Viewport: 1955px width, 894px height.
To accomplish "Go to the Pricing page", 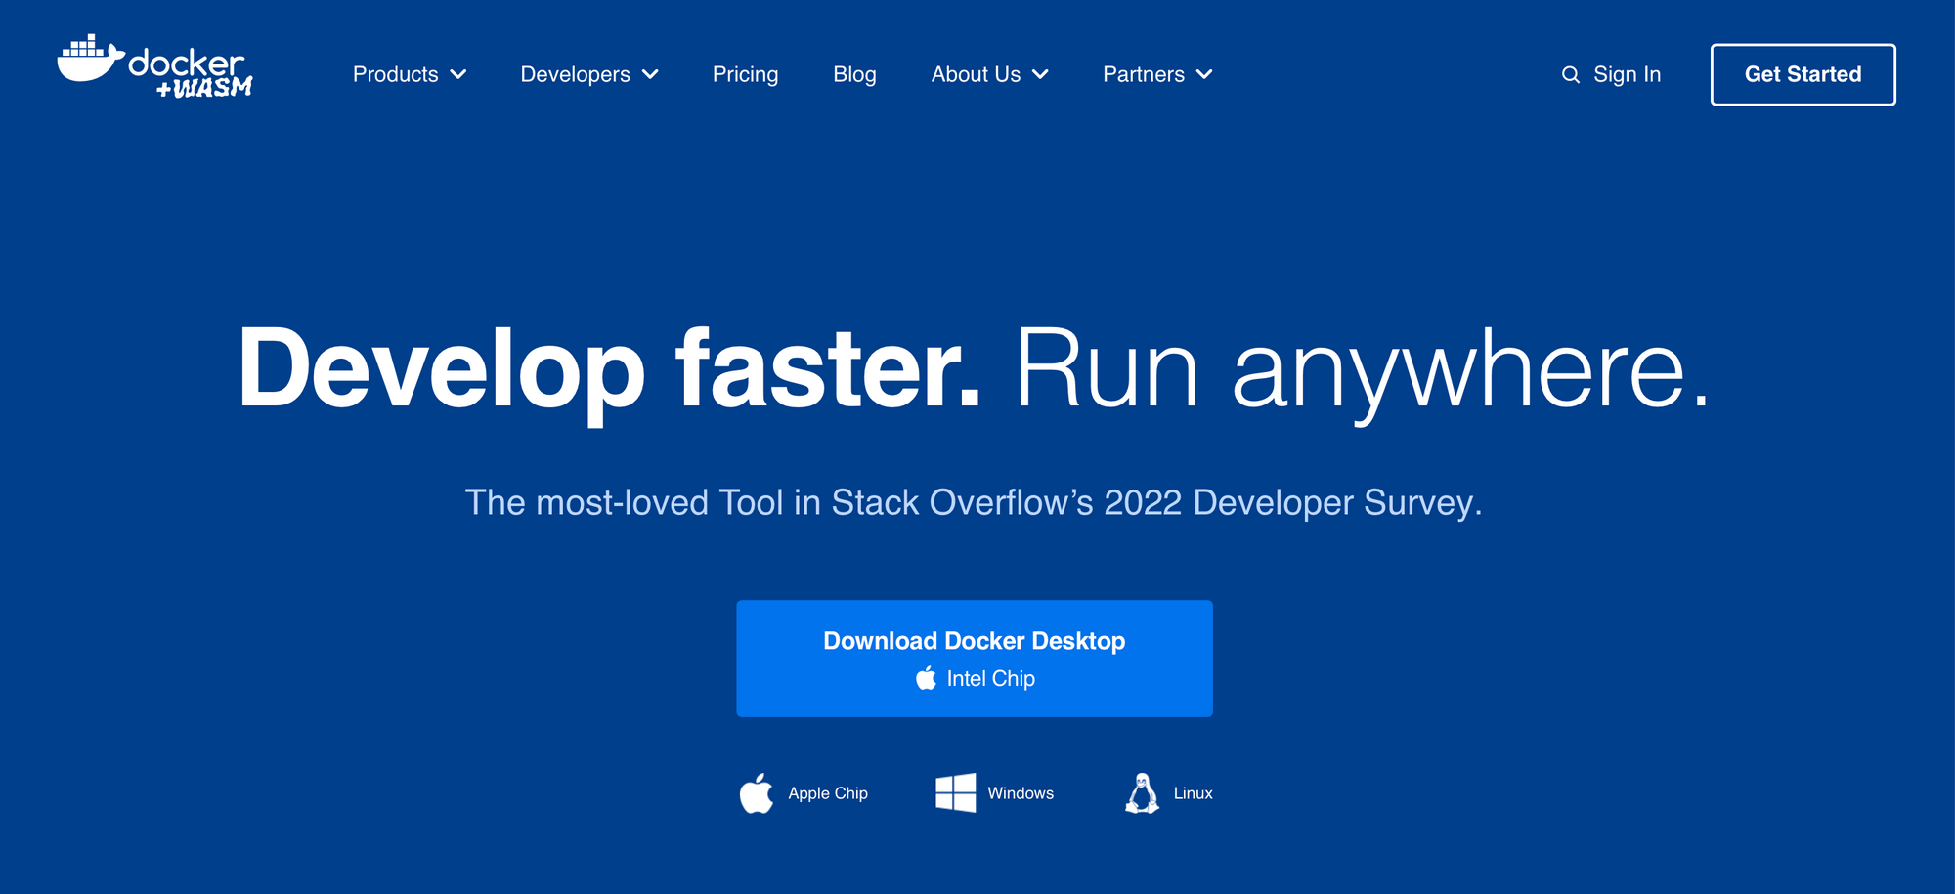I will [x=745, y=74].
